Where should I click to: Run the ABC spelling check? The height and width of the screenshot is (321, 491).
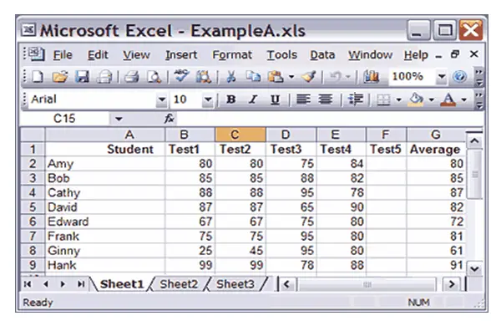point(181,76)
